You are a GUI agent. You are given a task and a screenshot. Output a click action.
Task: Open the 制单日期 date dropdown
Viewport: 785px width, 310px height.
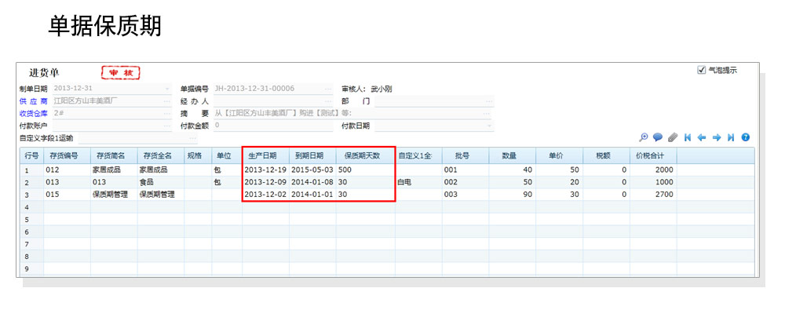(167, 89)
